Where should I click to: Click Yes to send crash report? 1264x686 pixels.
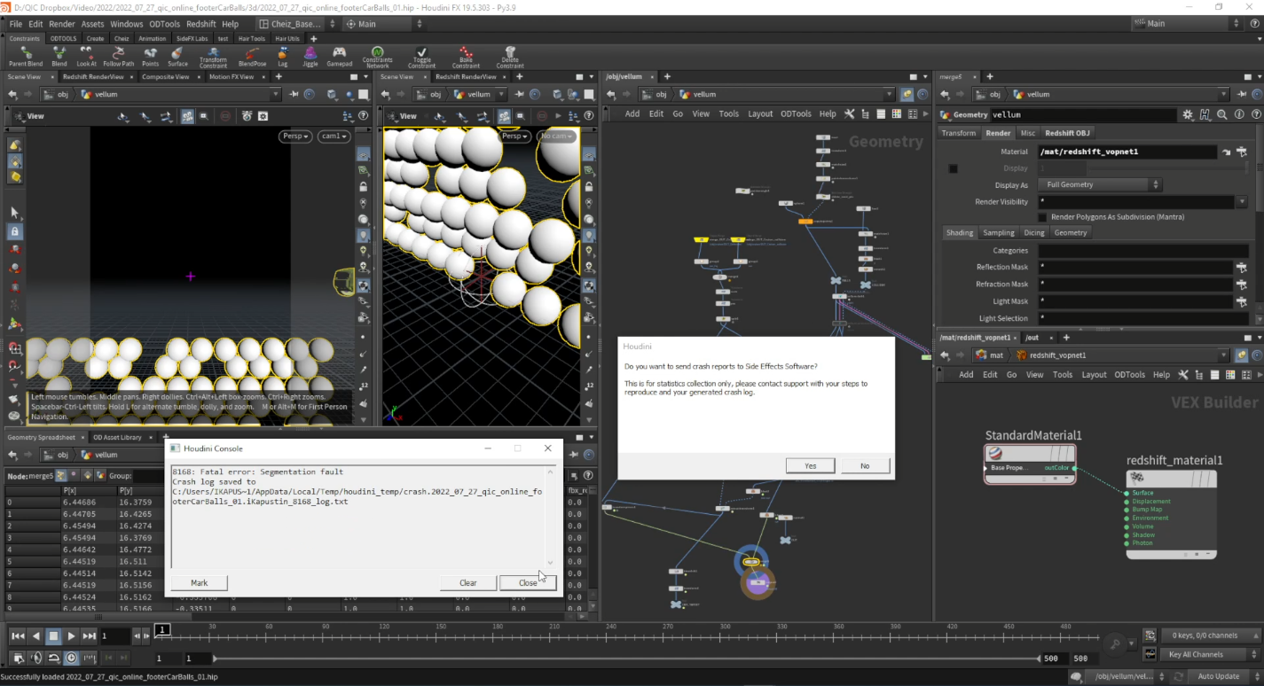pos(810,465)
